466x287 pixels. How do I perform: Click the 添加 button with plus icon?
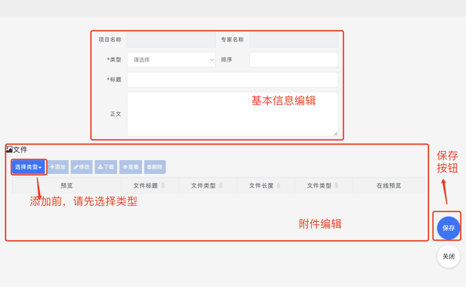tap(58, 167)
